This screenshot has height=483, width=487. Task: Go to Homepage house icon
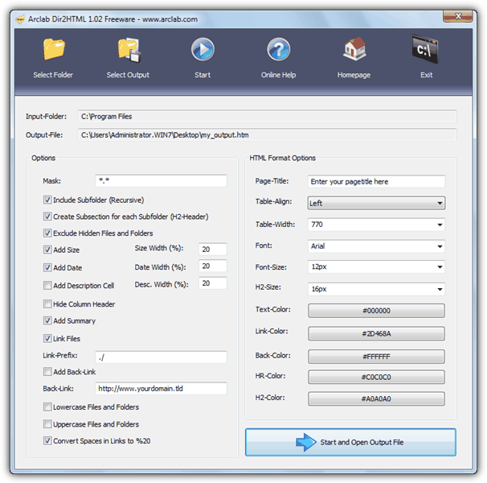(x=354, y=51)
